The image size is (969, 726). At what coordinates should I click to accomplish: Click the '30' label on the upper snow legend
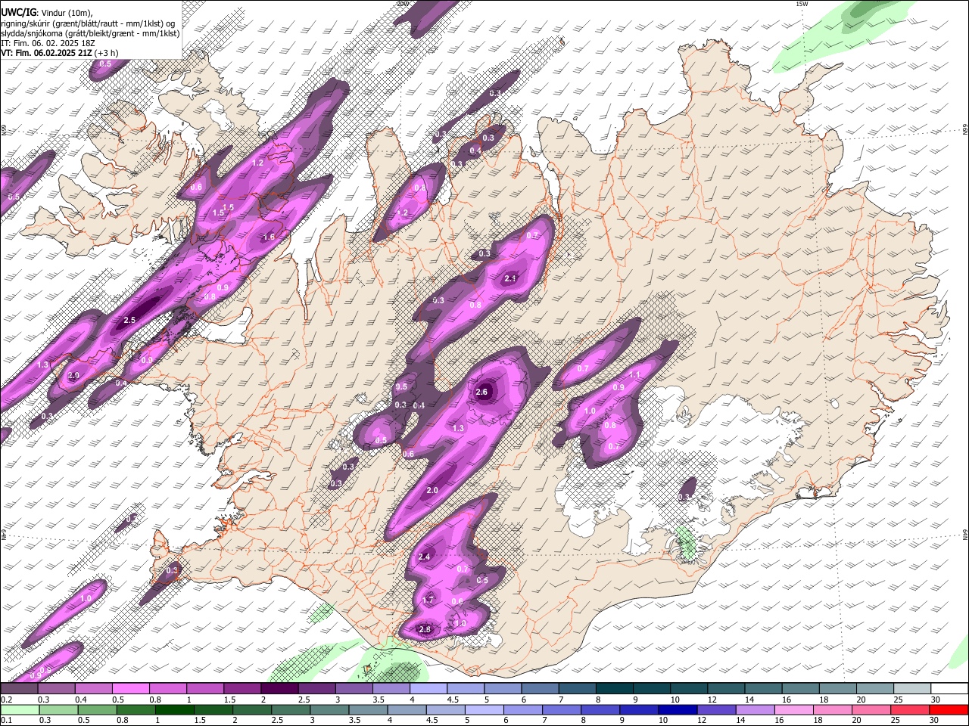935,700
